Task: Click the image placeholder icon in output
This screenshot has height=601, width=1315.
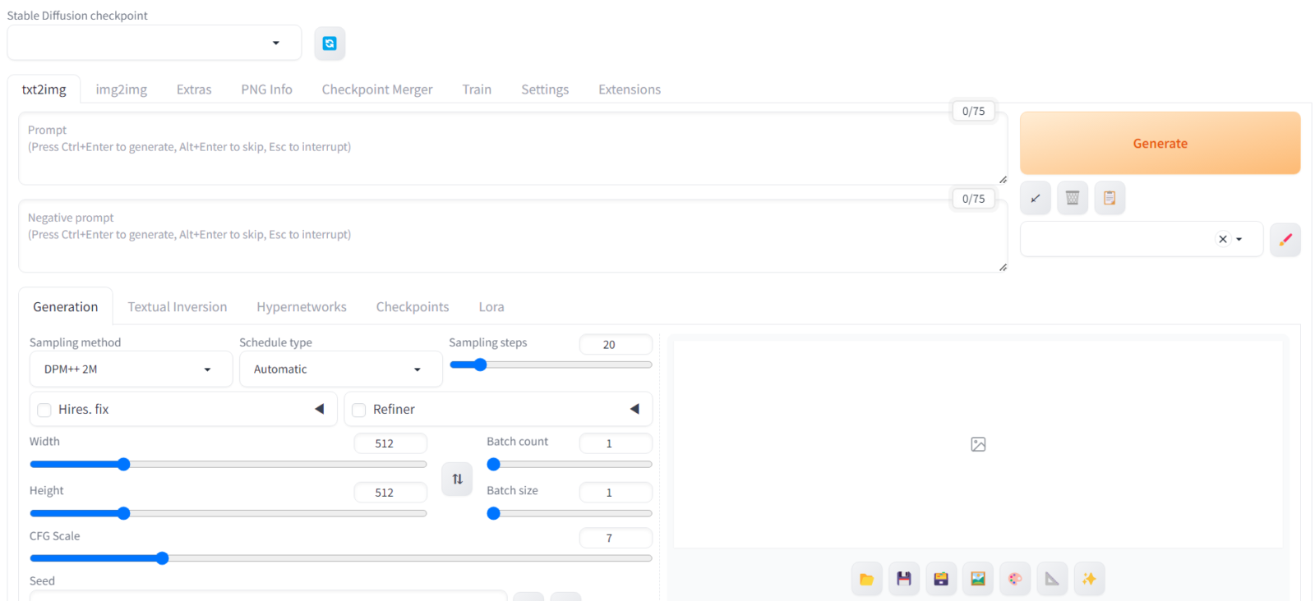Action: pyautogui.click(x=978, y=444)
